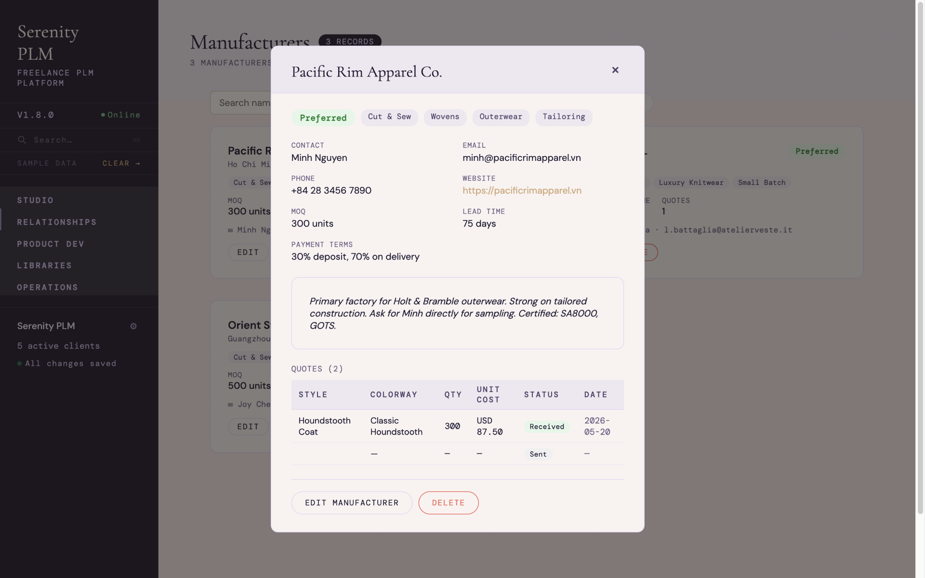Open the Relationships section
925x578 pixels.
pyautogui.click(x=79, y=222)
